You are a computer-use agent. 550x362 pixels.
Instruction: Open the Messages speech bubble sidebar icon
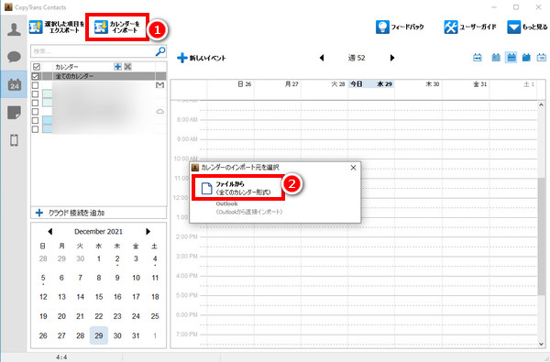pyautogui.click(x=14, y=57)
